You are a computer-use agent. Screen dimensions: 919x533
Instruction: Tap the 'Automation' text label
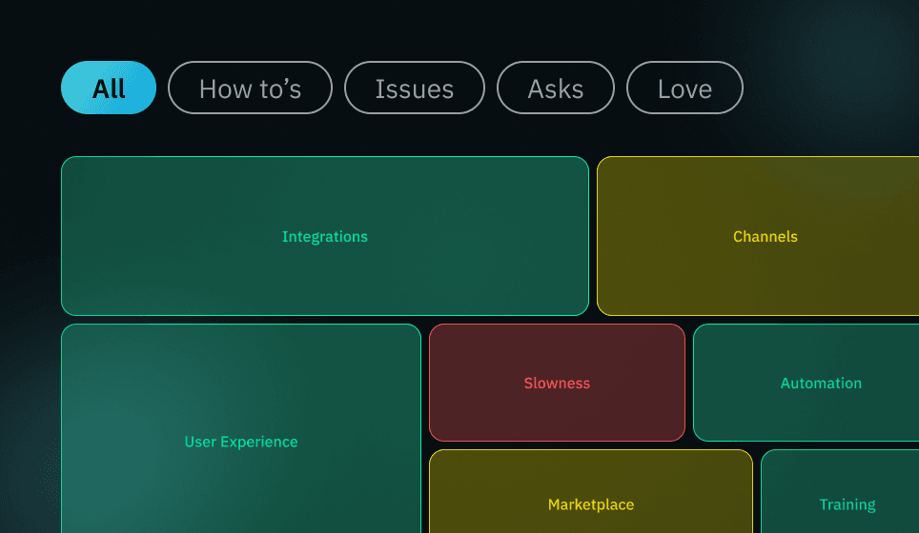point(820,384)
